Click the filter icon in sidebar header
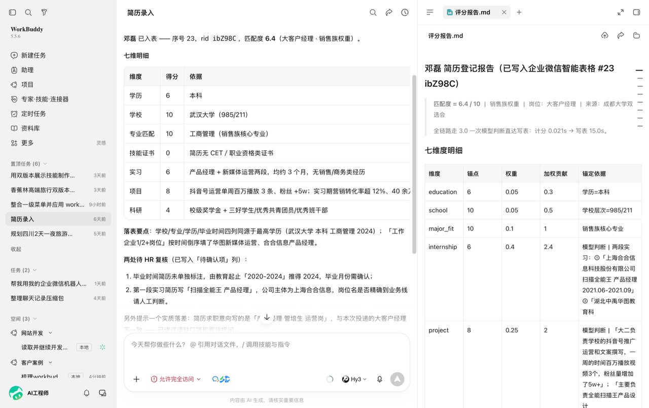Image resolution: width=649 pixels, height=408 pixels. point(44,12)
